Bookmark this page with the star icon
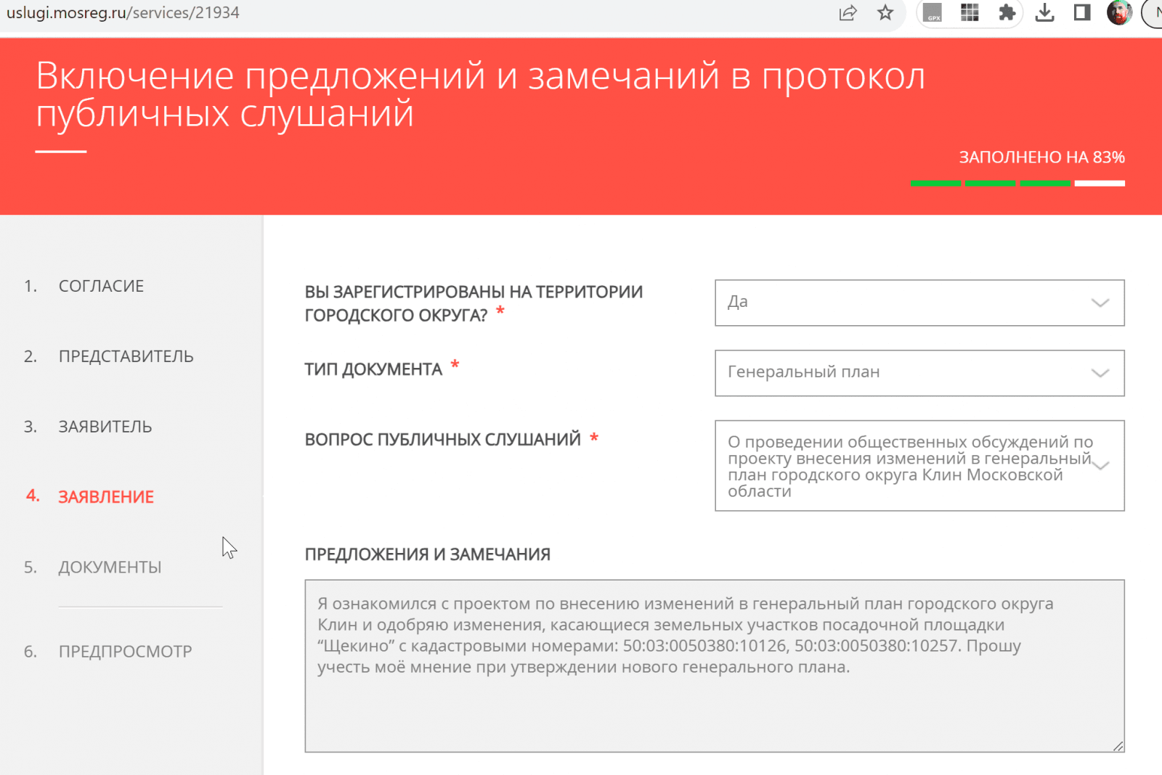1162x775 pixels. click(x=885, y=12)
